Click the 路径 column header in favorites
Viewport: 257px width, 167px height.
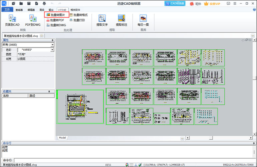point(41,96)
